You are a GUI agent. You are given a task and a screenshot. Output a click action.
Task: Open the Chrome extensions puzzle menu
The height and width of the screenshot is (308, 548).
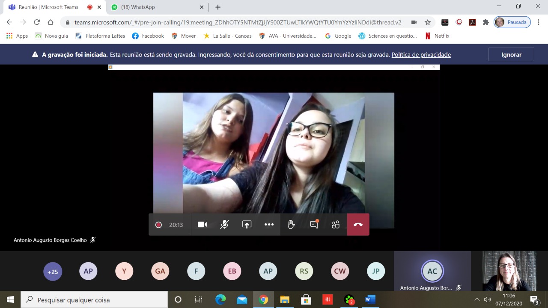coord(485,22)
